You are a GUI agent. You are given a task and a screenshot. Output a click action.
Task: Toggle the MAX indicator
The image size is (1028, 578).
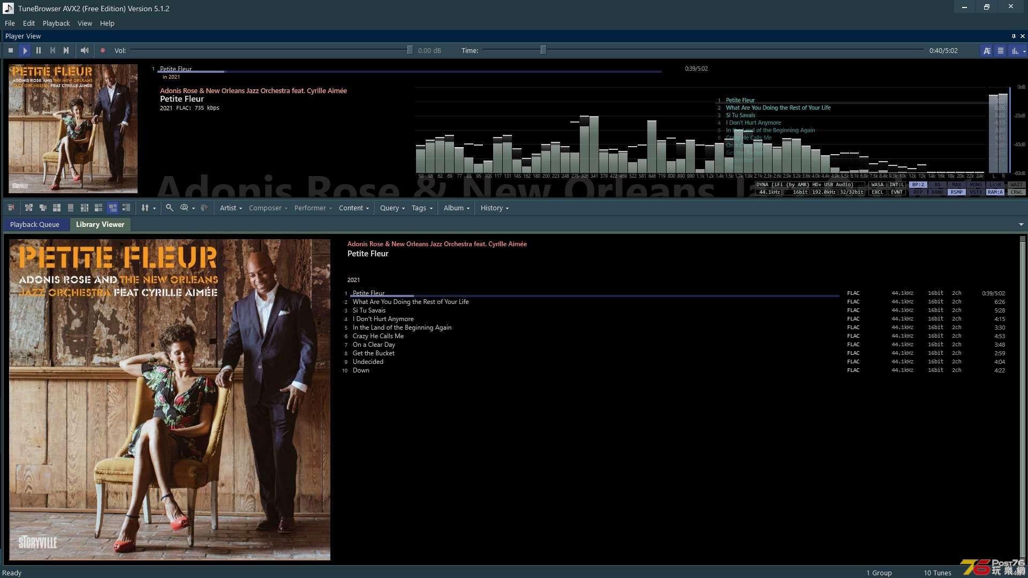957,185
